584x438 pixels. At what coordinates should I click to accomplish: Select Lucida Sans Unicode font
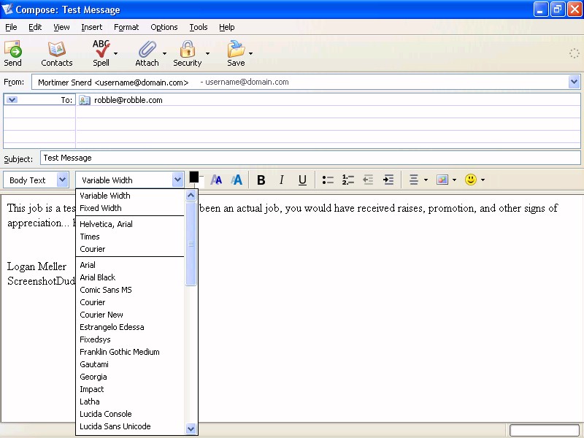[130, 426]
